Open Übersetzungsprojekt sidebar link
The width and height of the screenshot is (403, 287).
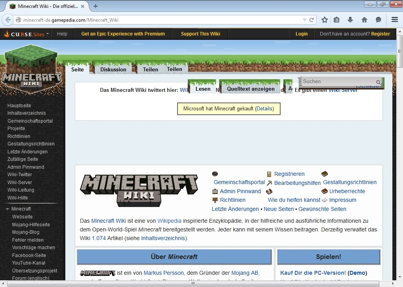(35, 270)
